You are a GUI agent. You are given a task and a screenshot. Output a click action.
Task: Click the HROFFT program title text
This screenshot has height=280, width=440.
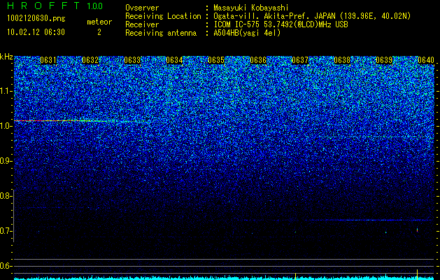pos(44,6)
